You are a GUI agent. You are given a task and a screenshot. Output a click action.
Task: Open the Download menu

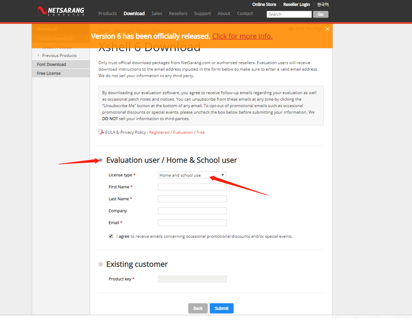pos(134,14)
